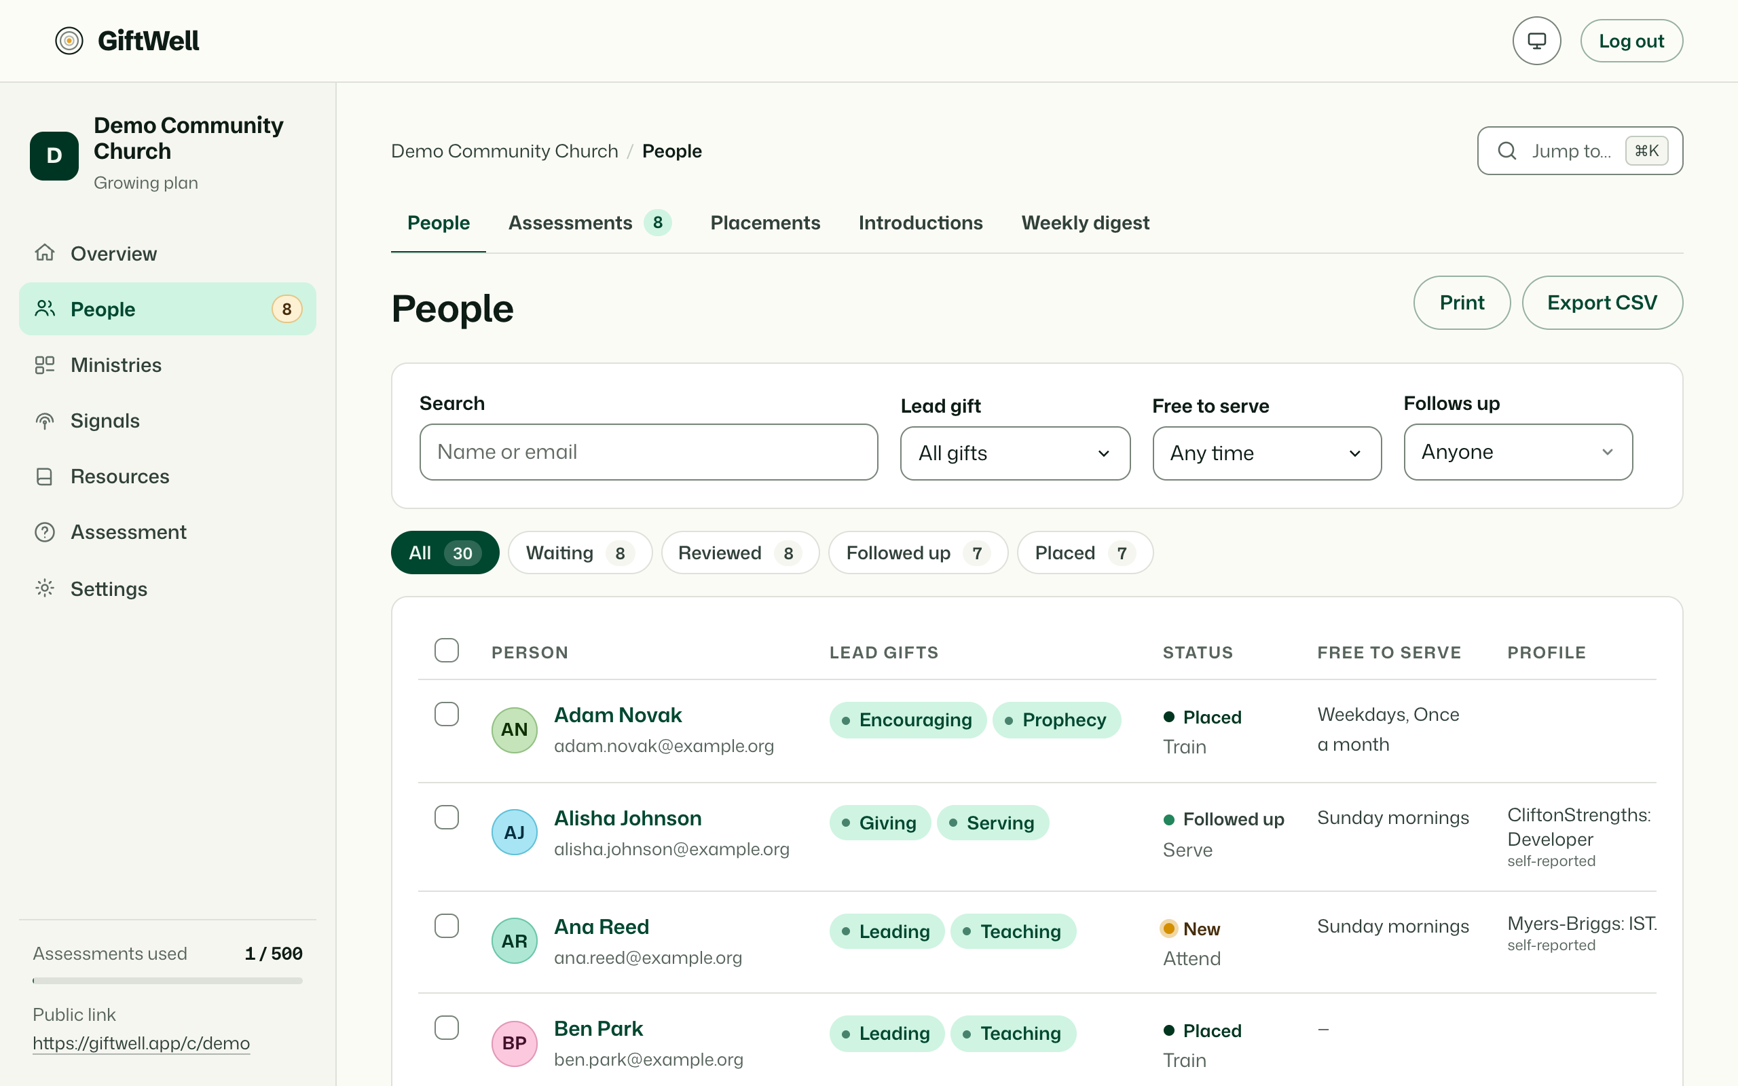Click the BP avatar for Ben Park
The width and height of the screenshot is (1738, 1086).
tap(514, 1043)
